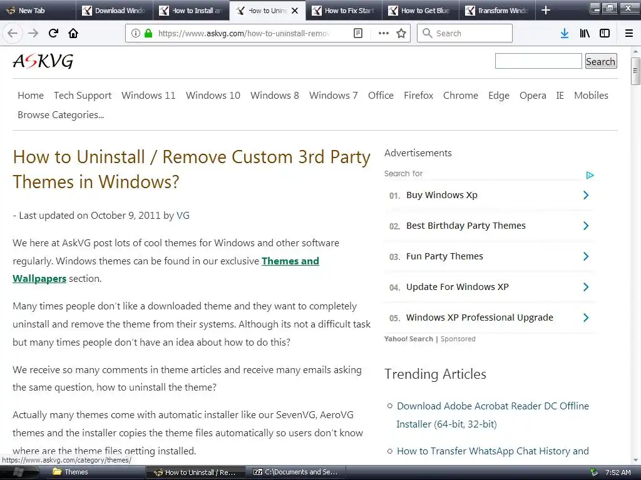Open the Fun Party Themes ad arrow

[585, 256]
